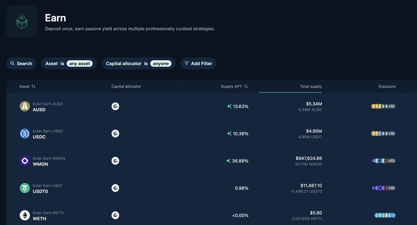Click Add Filter button

tap(198, 63)
